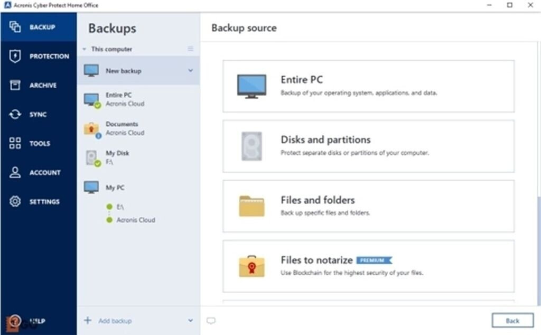This screenshot has height=335, width=541.
Task: Expand the New backup chevron
Action: tap(191, 70)
